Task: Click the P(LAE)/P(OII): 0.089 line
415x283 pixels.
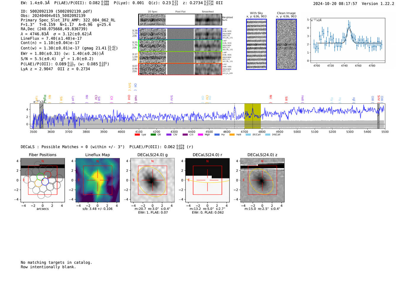Action: tap(65, 64)
